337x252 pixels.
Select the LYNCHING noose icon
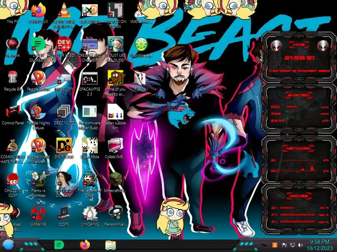coord(90,216)
